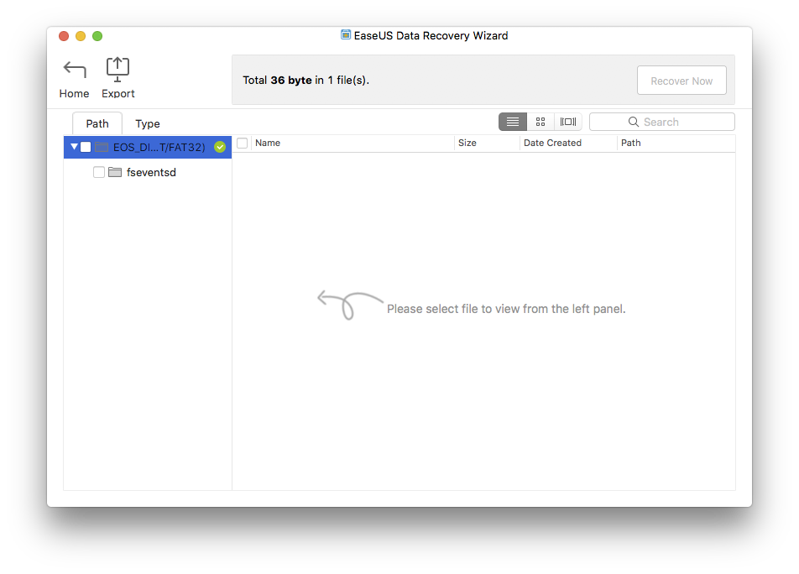Click the Export upload icon
Viewport: 799px width, 574px height.
point(117,70)
